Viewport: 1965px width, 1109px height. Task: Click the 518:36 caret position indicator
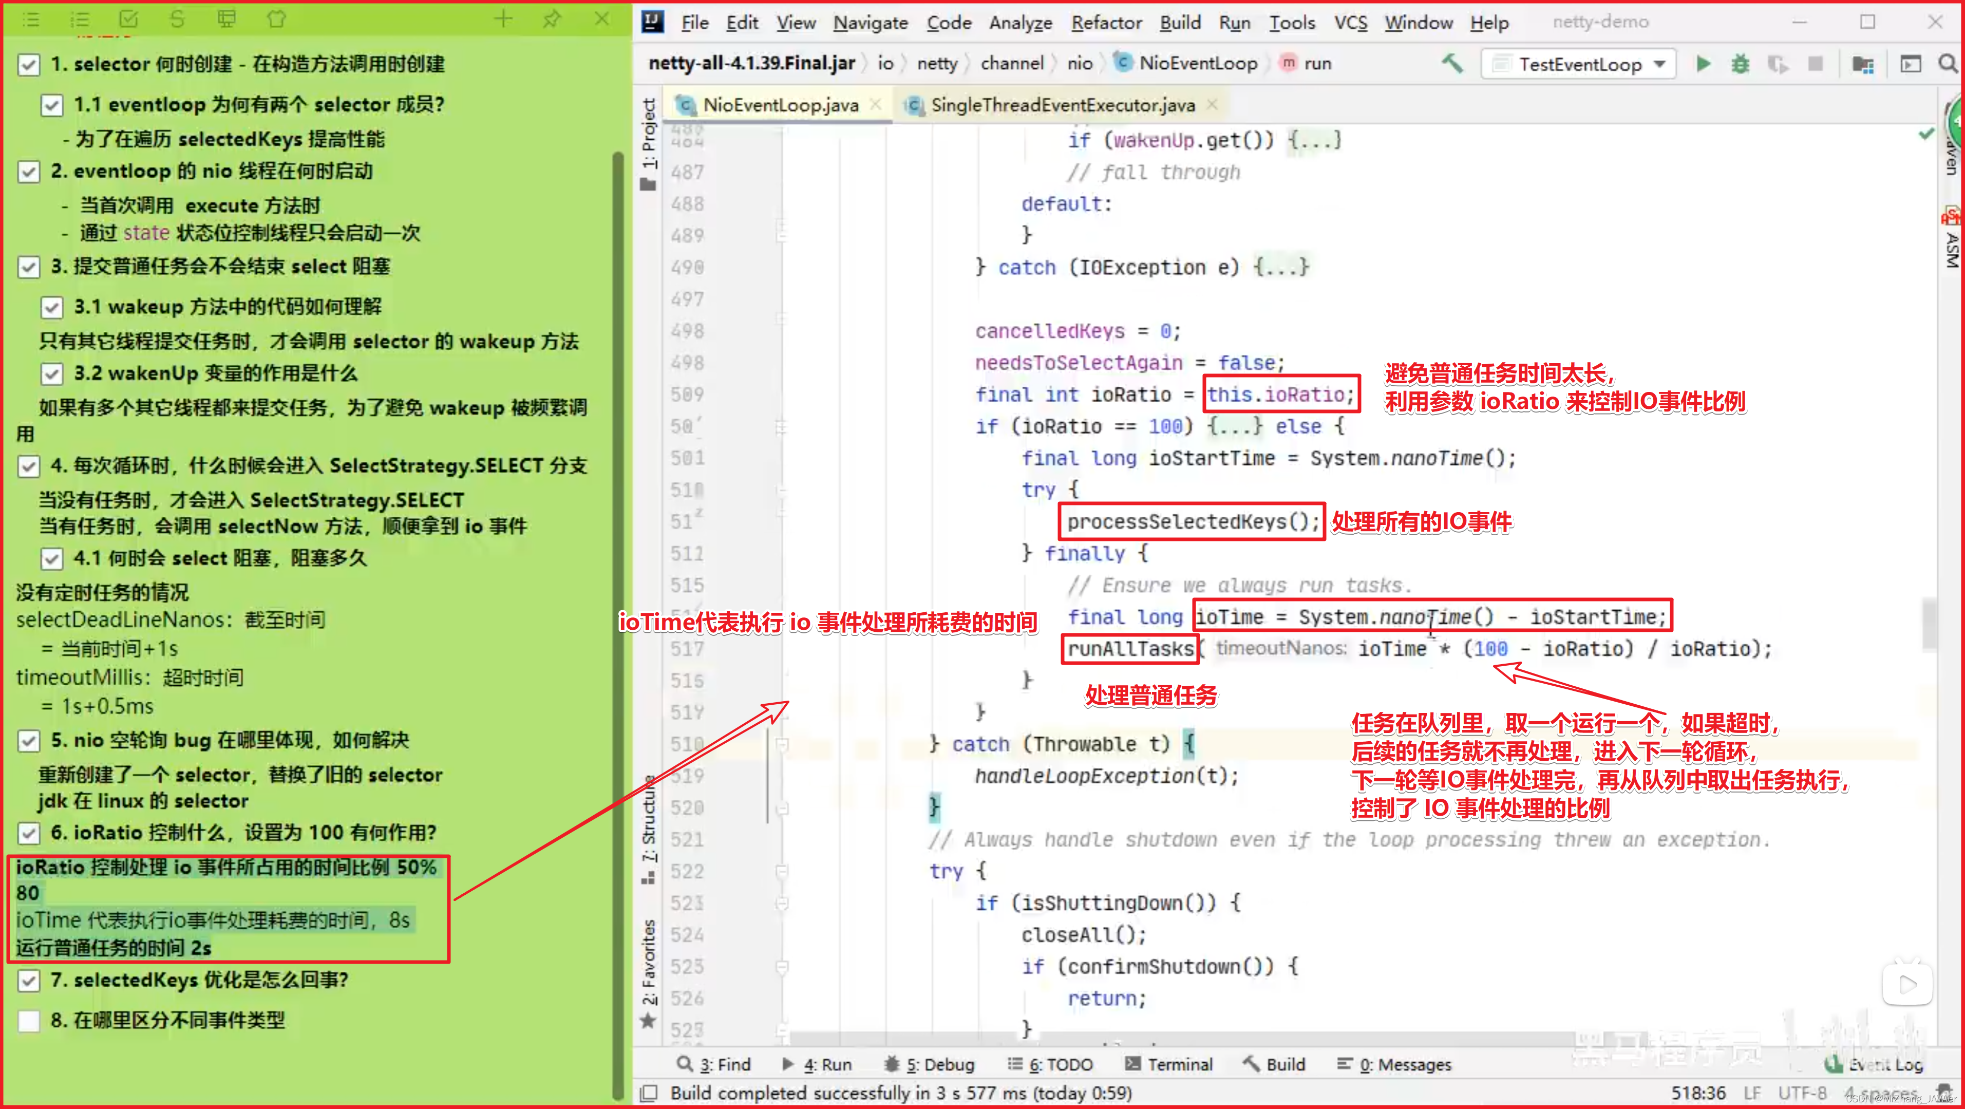(x=1698, y=1093)
